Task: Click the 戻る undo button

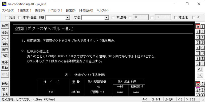Action: point(5,75)
